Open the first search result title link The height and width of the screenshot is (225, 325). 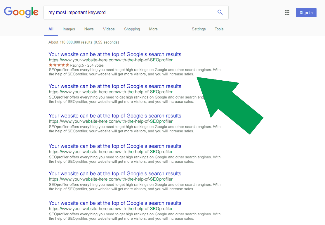click(115, 54)
